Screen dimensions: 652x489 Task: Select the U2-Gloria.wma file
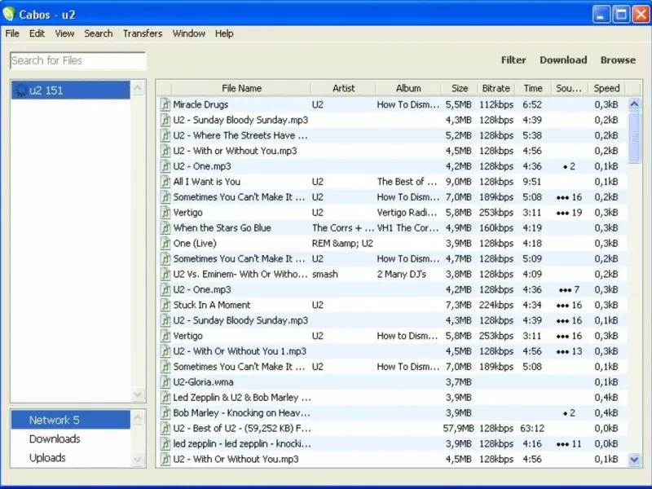pos(203,381)
